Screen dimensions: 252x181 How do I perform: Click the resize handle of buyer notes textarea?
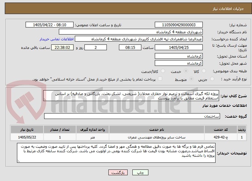19,161
